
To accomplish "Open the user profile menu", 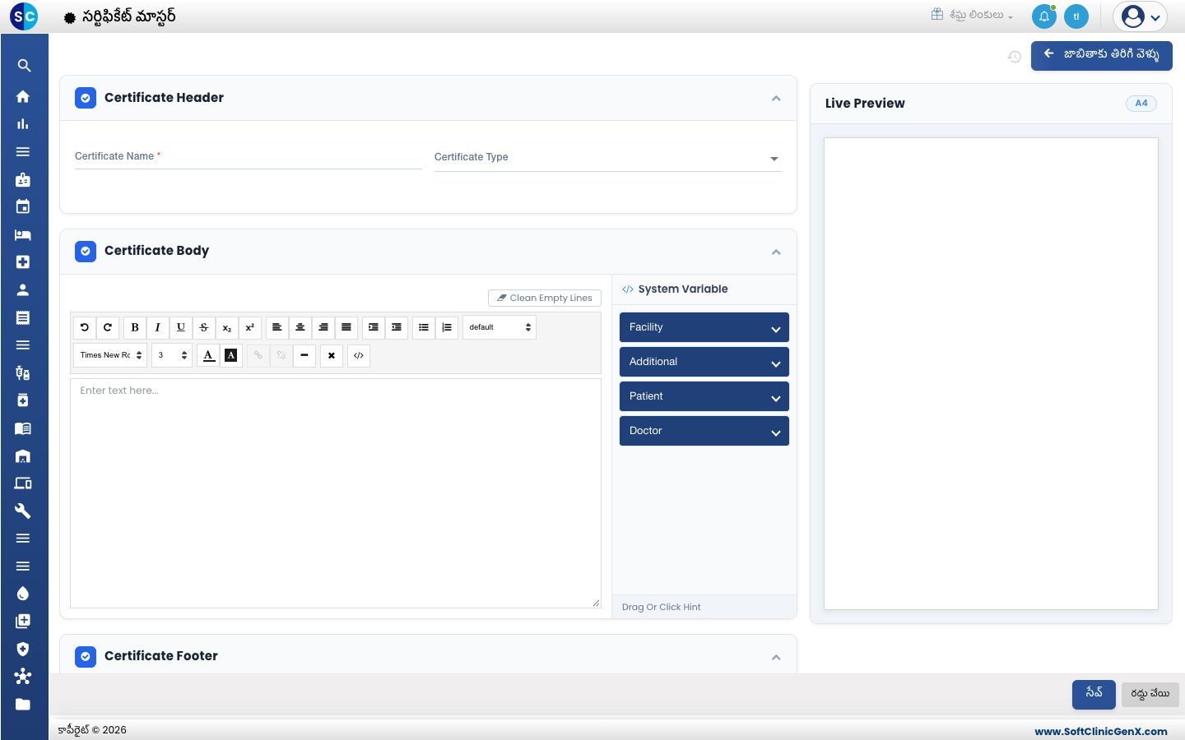I will pyautogui.click(x=1141, y=16).
